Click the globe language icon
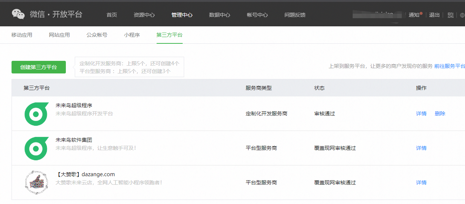 (462, 15)
